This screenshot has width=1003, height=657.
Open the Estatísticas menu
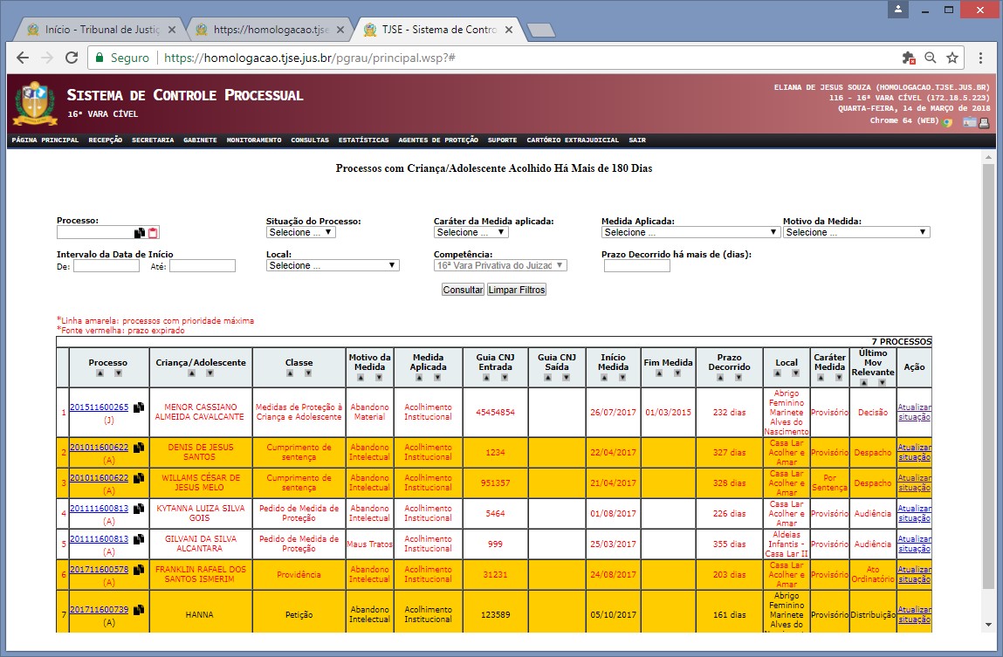click(x=363, y=140)
